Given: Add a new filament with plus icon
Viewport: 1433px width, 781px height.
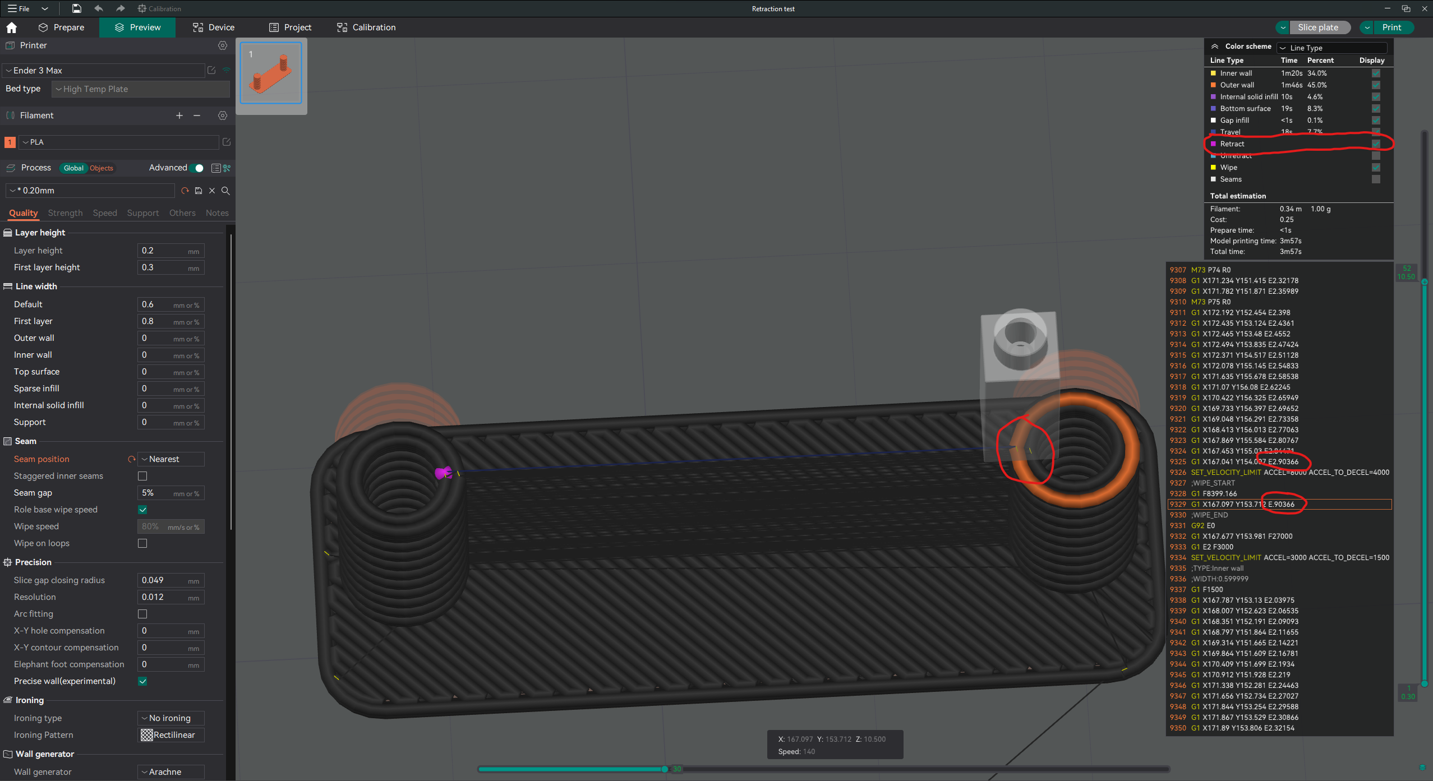Looking at the screenshot, I should point(179,115).
